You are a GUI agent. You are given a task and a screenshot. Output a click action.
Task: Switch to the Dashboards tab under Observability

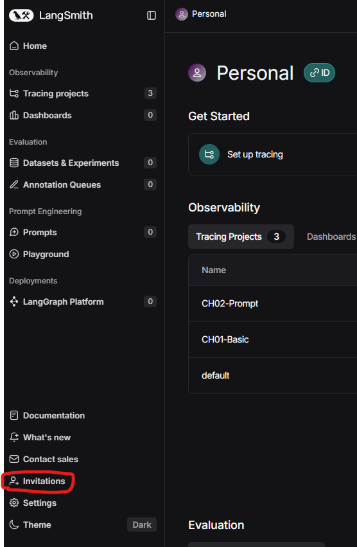click(x=331, y=237)
